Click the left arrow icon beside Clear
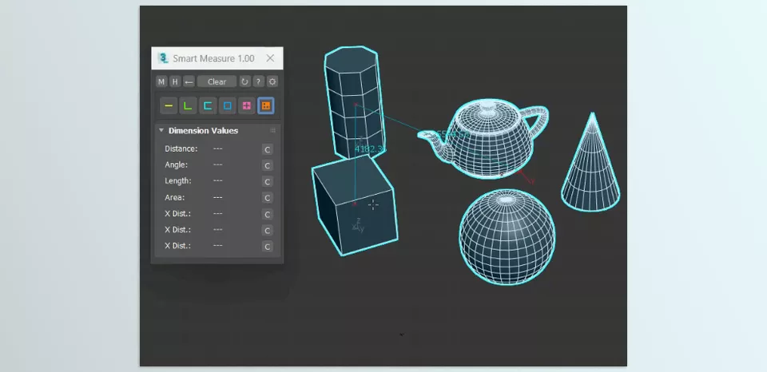Image resolution: width=767 pixels, height=372 pixels. point(189,81)
